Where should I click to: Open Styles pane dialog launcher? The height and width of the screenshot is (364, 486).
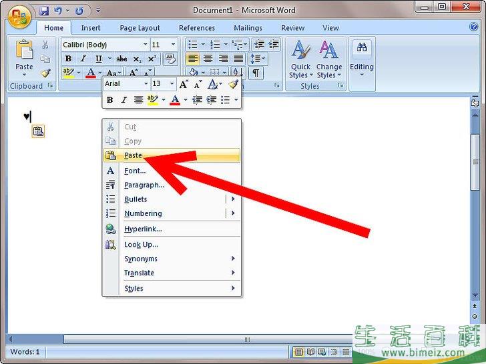340,85
